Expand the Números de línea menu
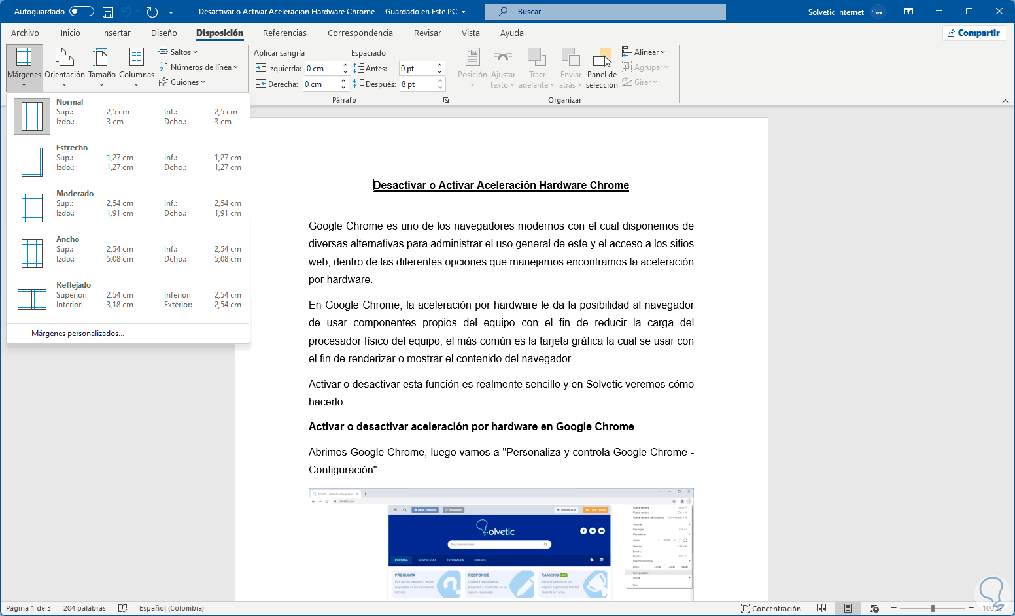This screenshot has width=1015, height=616. pos(198,67)
